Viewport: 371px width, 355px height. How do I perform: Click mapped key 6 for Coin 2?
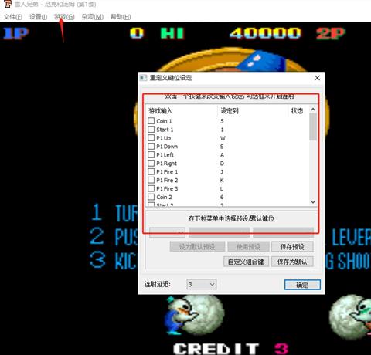coord(222,198)
